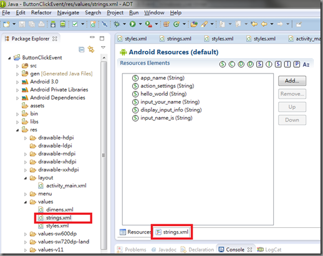Click the Add... button

292,81
